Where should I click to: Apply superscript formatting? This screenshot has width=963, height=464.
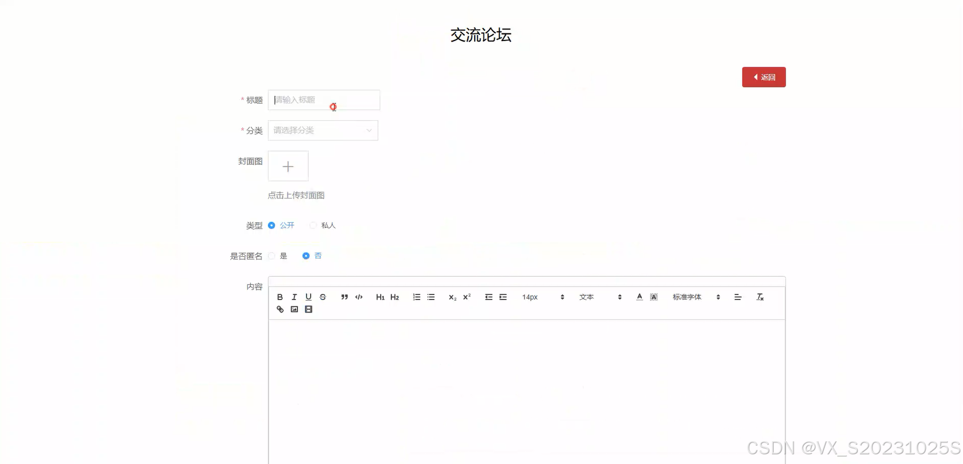point(467,297)
